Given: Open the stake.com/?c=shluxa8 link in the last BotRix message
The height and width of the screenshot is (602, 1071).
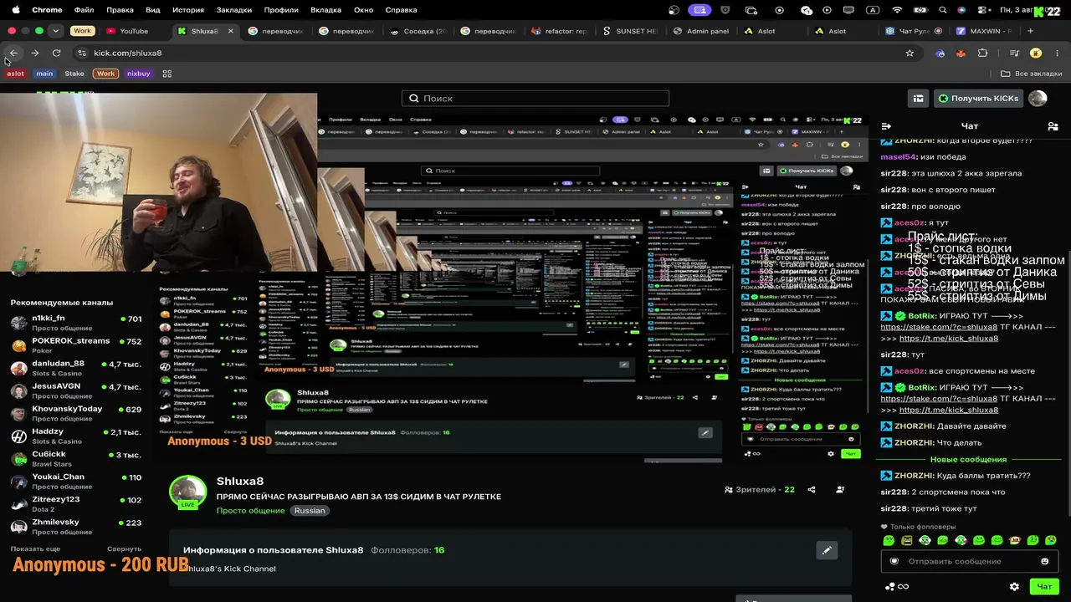Looking at the screenshot, I should tap(939, 399).
